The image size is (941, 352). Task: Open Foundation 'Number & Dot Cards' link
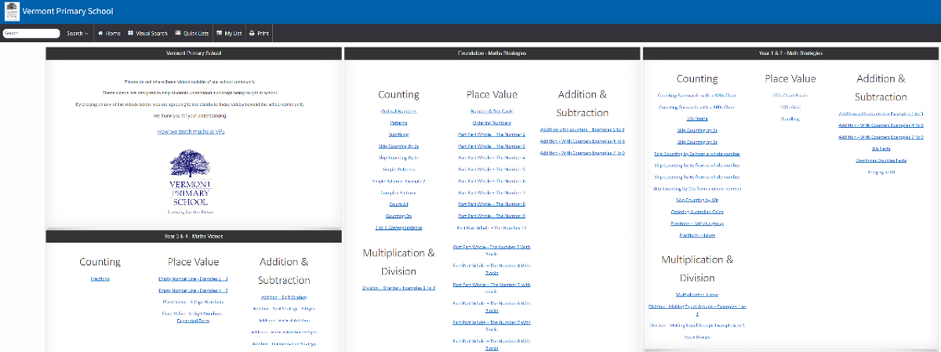click(492, 111)
